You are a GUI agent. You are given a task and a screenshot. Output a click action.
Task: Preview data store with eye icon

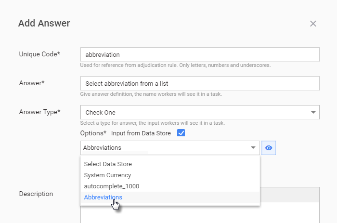coord(269,148)
